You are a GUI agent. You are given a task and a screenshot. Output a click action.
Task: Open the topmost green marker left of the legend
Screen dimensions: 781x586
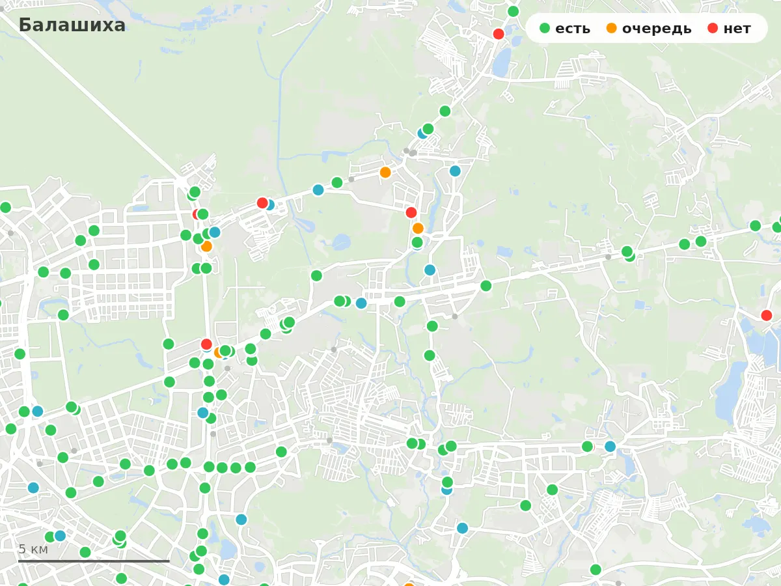(513, 11)
